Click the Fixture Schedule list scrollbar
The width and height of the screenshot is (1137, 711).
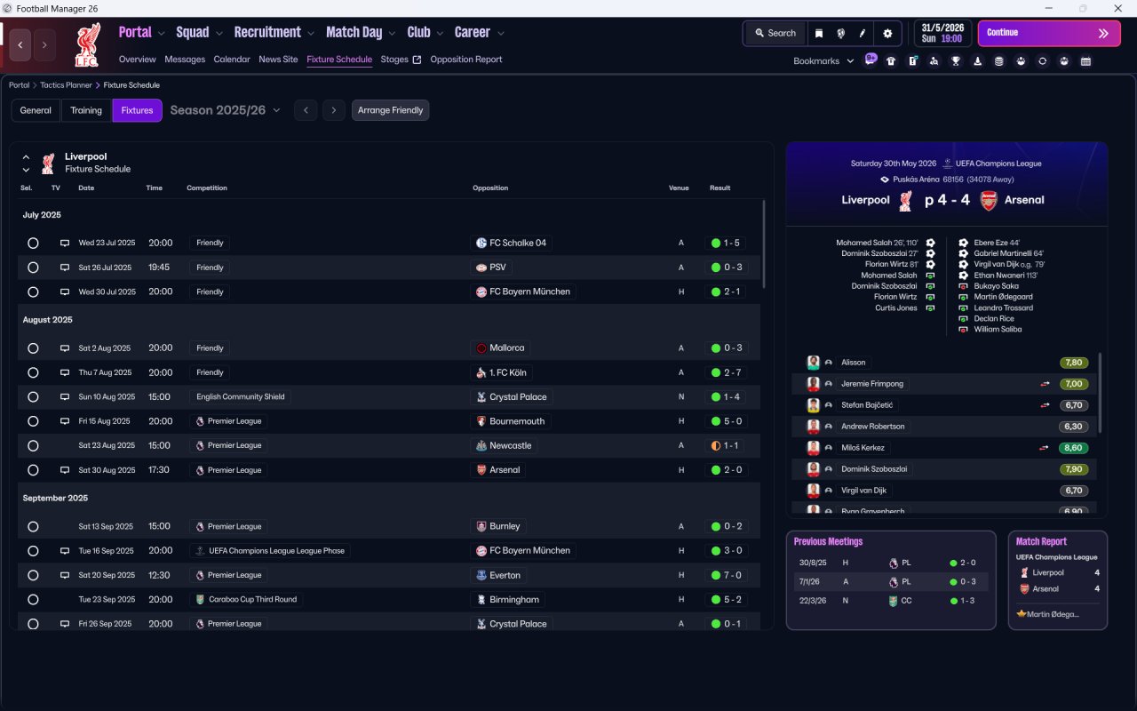(763, 244)
